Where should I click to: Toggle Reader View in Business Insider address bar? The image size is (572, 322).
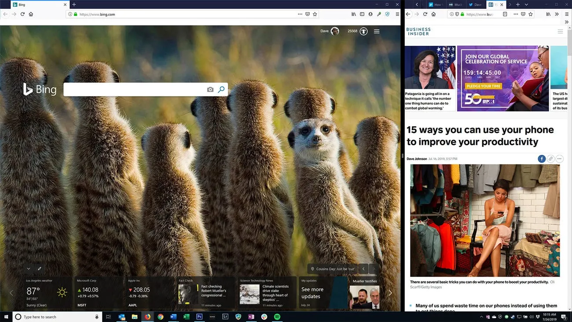(x=505, y=14)
